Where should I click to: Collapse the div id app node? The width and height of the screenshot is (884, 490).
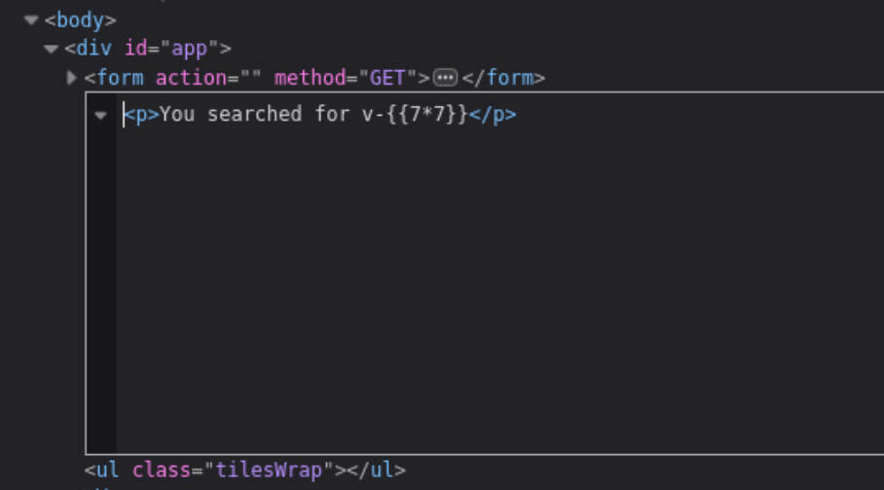tap(52, 49)
